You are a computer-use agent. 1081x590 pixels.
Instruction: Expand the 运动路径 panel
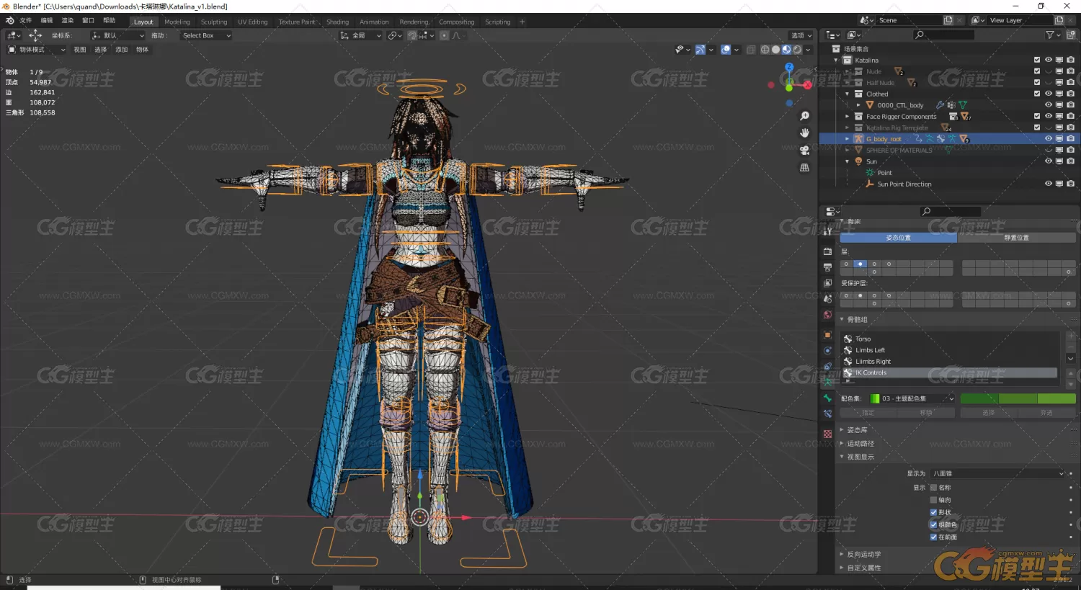[860, 444]
